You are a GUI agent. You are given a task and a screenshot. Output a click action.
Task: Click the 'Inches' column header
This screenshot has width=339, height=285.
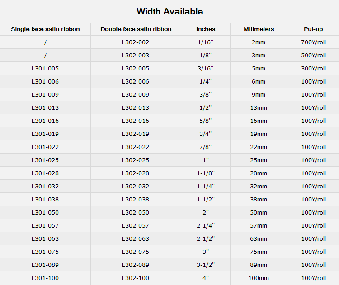206,29
